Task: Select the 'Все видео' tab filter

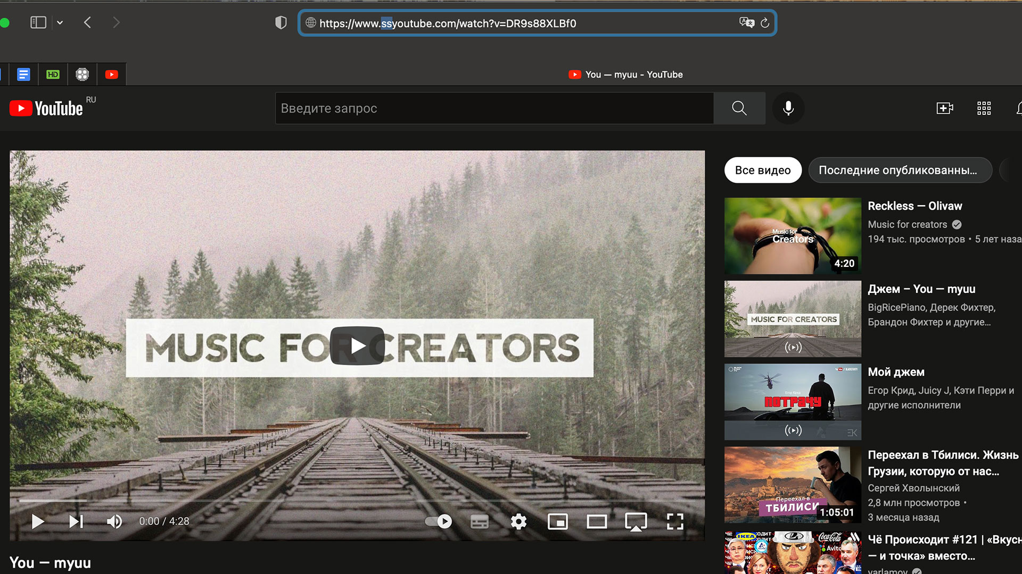Action: pyautogui.click(x=762, y=170)
